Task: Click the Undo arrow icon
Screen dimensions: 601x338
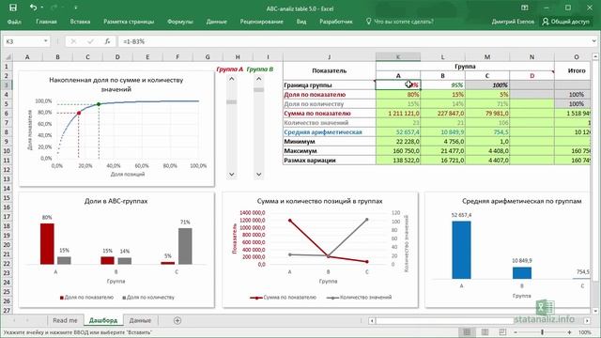Action: click(33, 8)
